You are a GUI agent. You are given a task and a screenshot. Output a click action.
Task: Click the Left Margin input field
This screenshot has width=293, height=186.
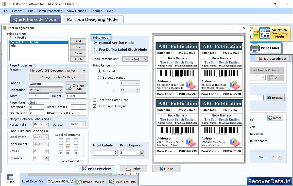[37, 107]
